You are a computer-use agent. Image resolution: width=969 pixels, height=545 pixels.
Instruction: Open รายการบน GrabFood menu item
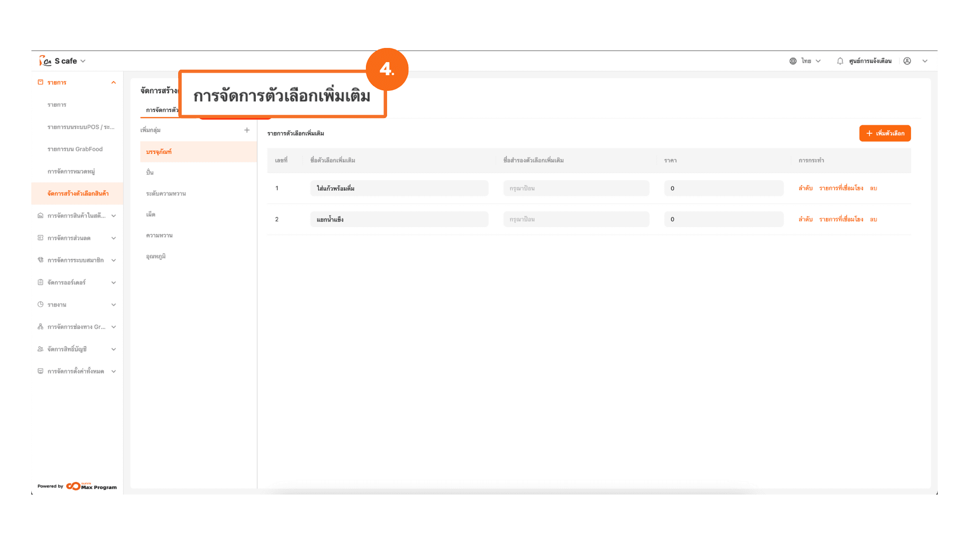pyautogui.click(x=75, y=149)
